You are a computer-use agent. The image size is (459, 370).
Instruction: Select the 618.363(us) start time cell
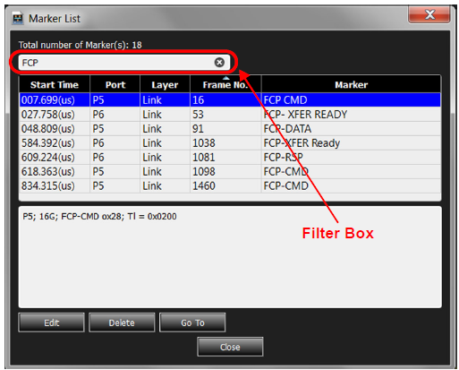pyautogui.click(x=55, y=172)
